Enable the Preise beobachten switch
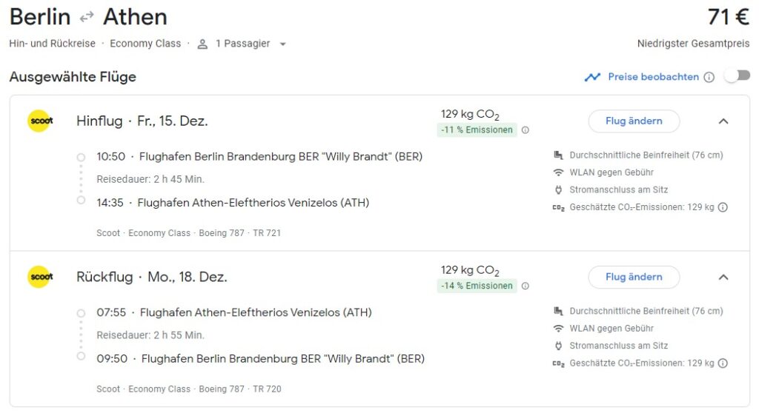This screenshot has height=413, width=759. [737, 76]
